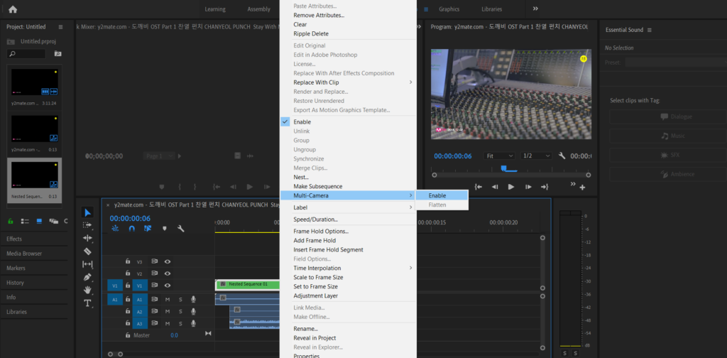Expand the Replace With Clip submenu

click(x=410, y=82)
